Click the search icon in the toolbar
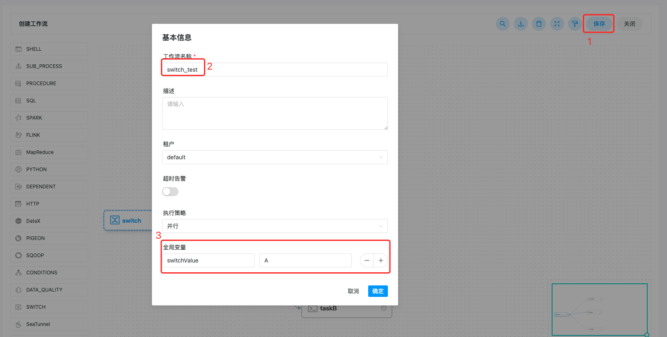 tap(503, 24)
